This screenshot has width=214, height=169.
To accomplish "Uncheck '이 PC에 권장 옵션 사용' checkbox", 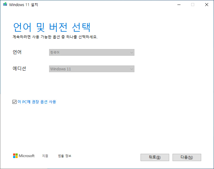I will [x=14, y=102].
